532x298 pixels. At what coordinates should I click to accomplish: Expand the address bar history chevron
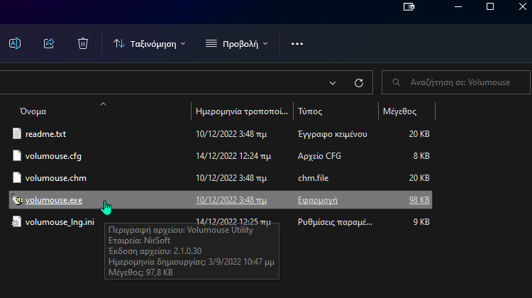tap(333, 82)
